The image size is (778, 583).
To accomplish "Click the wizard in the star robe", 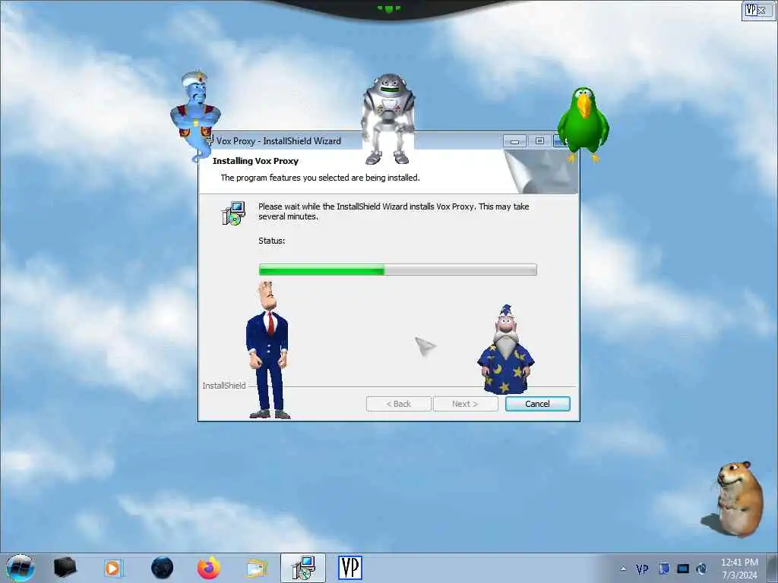I will [505, 349].
